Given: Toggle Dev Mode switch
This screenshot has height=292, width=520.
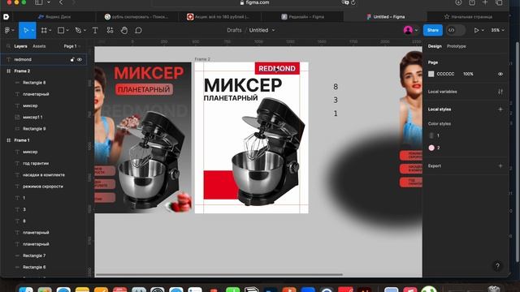Looking at the screenshot, I should 455,30.
